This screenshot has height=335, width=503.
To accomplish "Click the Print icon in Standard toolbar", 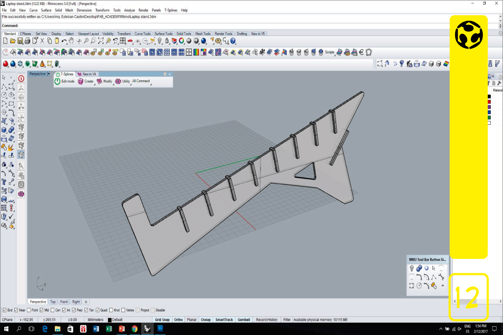I will coord(27,41).
